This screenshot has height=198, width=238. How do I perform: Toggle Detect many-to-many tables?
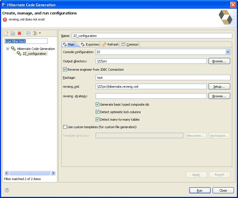click(x=97, y=119)
